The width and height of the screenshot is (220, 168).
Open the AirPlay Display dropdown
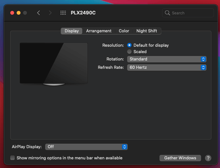(86, 147)
